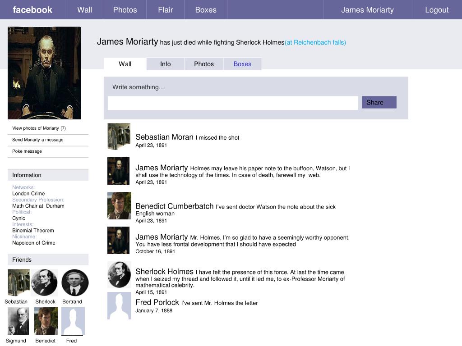This screenshot has height=346, width=462.
Task: Click the Share button
Action: (x=379, y=102)
